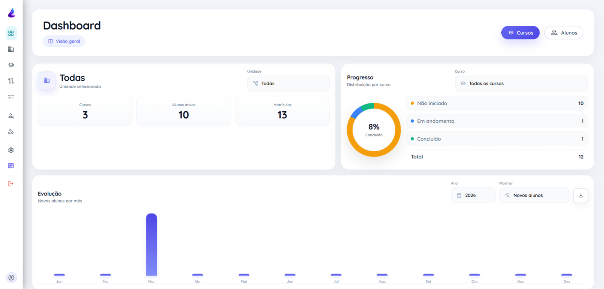
Task: Click the Matrículas count card
Action: [282, 111]
